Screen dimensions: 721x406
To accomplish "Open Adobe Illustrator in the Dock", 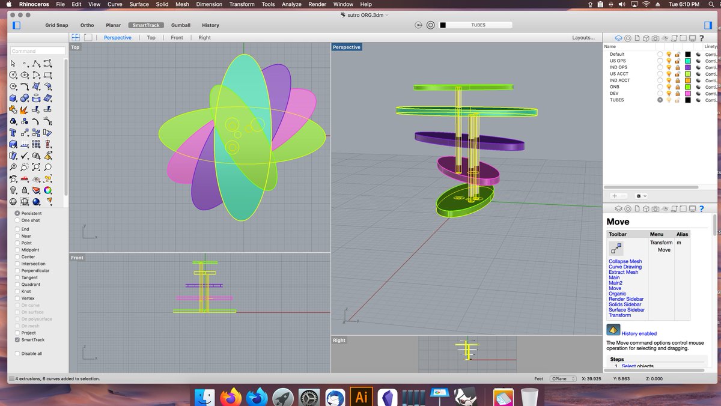I will 362,397.
